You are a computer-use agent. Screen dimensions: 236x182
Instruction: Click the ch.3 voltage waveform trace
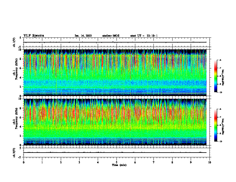click(x=115, y=153)
